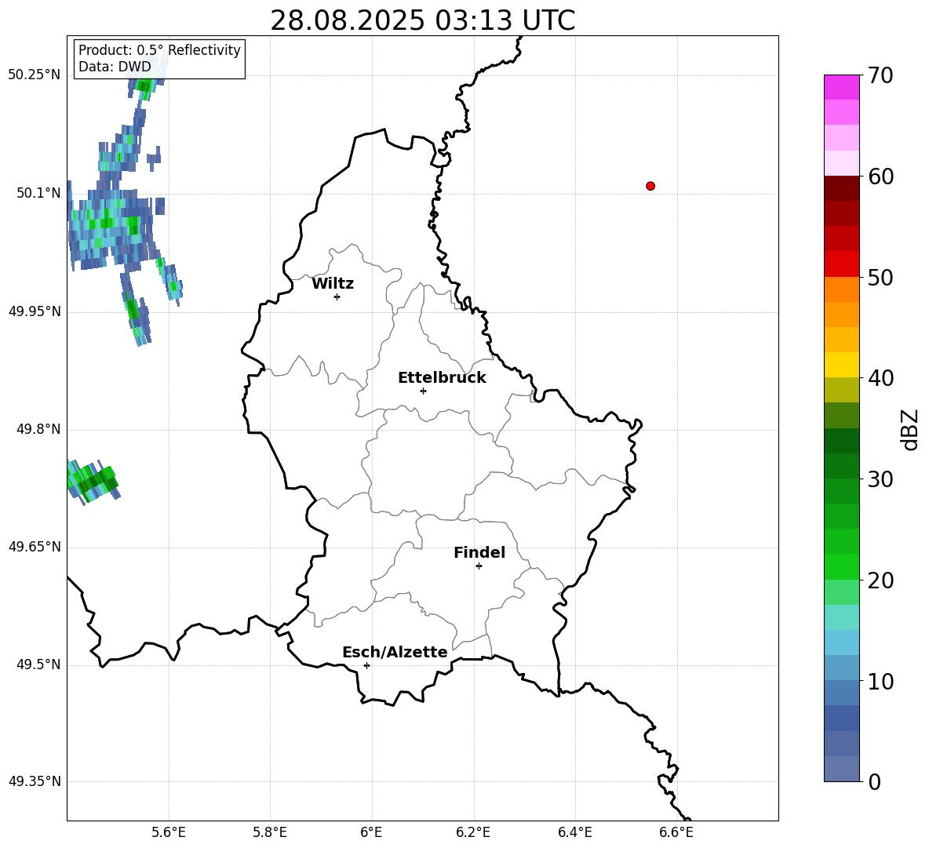Click the orange colorbar segment above 50
Image resolution: width=929 pixels, height=848 pixels.
(x=841, y=289)
